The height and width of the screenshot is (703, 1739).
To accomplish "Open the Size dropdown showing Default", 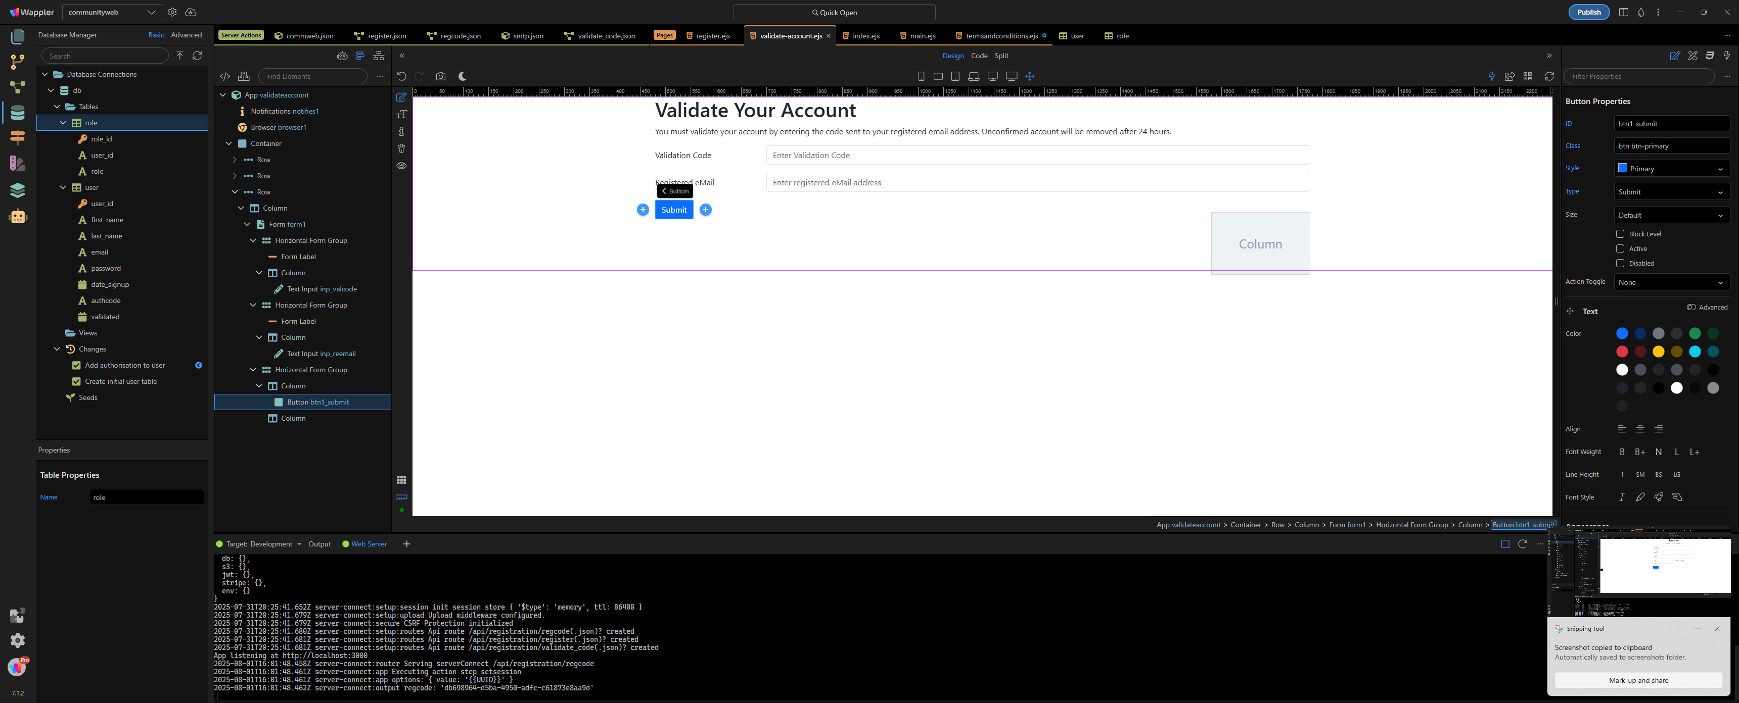I will [x=1671, y=215].
